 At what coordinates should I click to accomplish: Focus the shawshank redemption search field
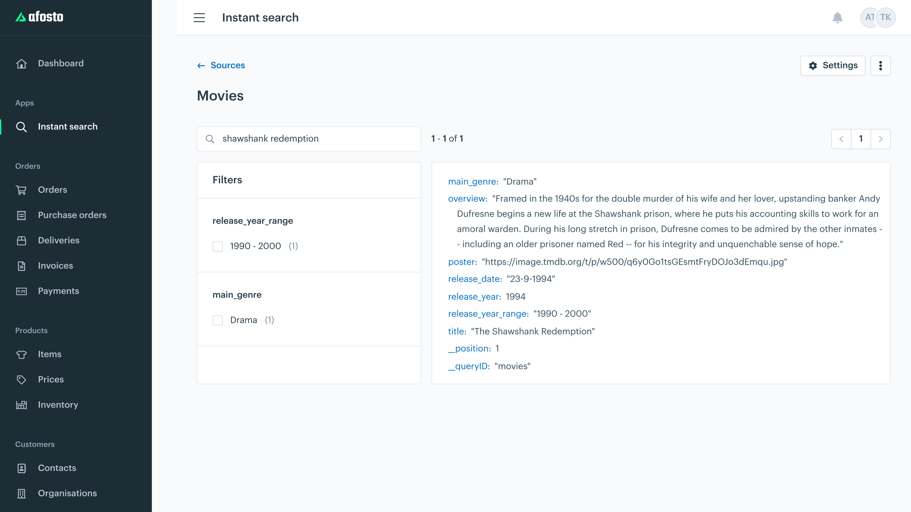[309, 139]
